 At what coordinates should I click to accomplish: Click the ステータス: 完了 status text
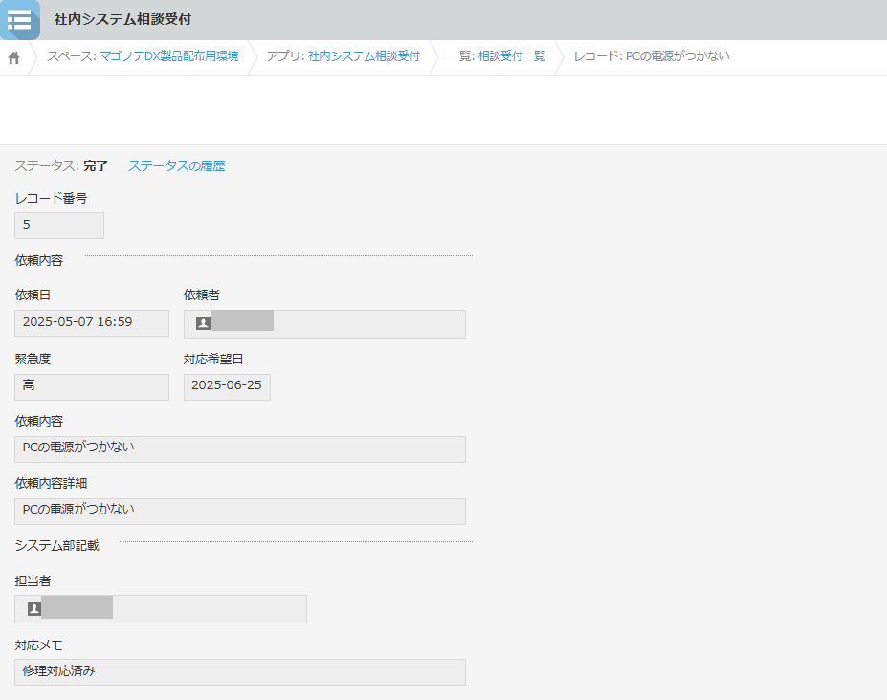coord(61,165)
